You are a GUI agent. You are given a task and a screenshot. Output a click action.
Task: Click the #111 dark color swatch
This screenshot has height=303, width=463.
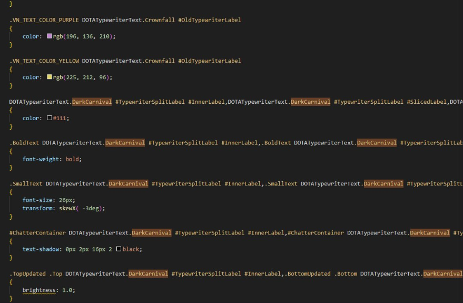pos(50,118)
